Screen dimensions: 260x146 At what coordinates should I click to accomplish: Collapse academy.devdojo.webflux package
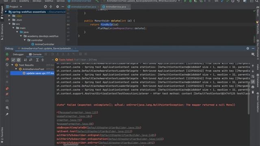coord(21,36)
